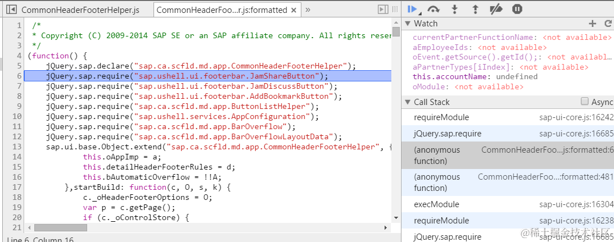Select jQuery.sap.require frame at sap-ui-core.js:16685

508,134
